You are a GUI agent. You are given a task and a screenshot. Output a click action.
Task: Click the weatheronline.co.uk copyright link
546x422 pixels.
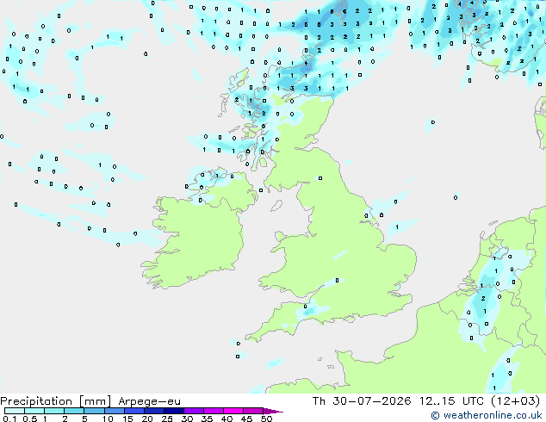pyautogui.click(x=487, y=415)
